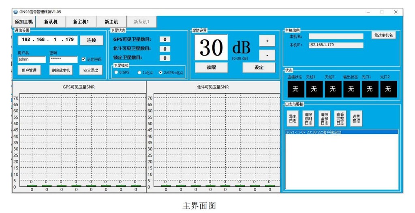Open the 新主机1 tab
Image resolution: width=415 pixels, height=213 pixels.
pyautogui.click(x=81, y=22)
